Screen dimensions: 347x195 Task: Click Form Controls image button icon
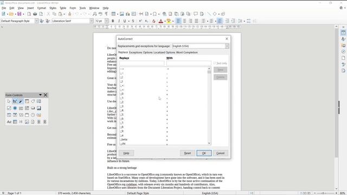click(x=39, y=108)
